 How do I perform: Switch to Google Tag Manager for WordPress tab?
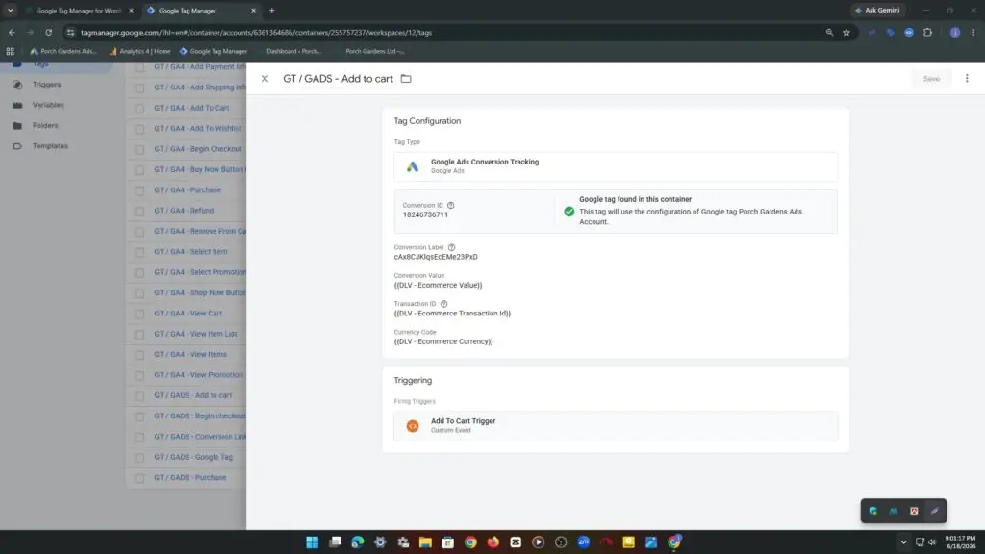pyautogui.click(x=78, y=10)
